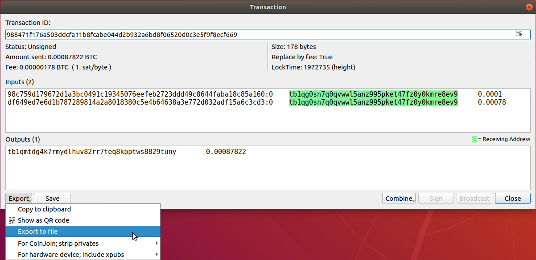Click the Close button beside Broadcast
Image resolution: width=536 pixels, height=260 pixels.
pyautogui.click(x=512, y=199)
